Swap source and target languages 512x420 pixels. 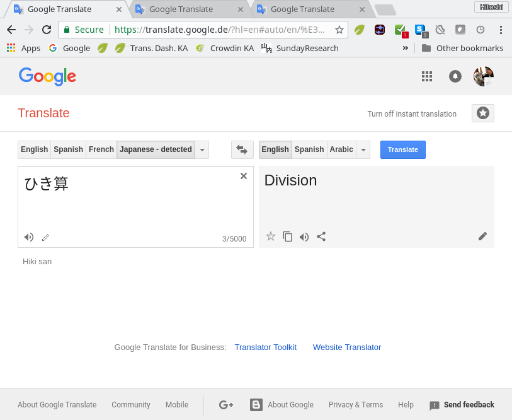(242, 149)
